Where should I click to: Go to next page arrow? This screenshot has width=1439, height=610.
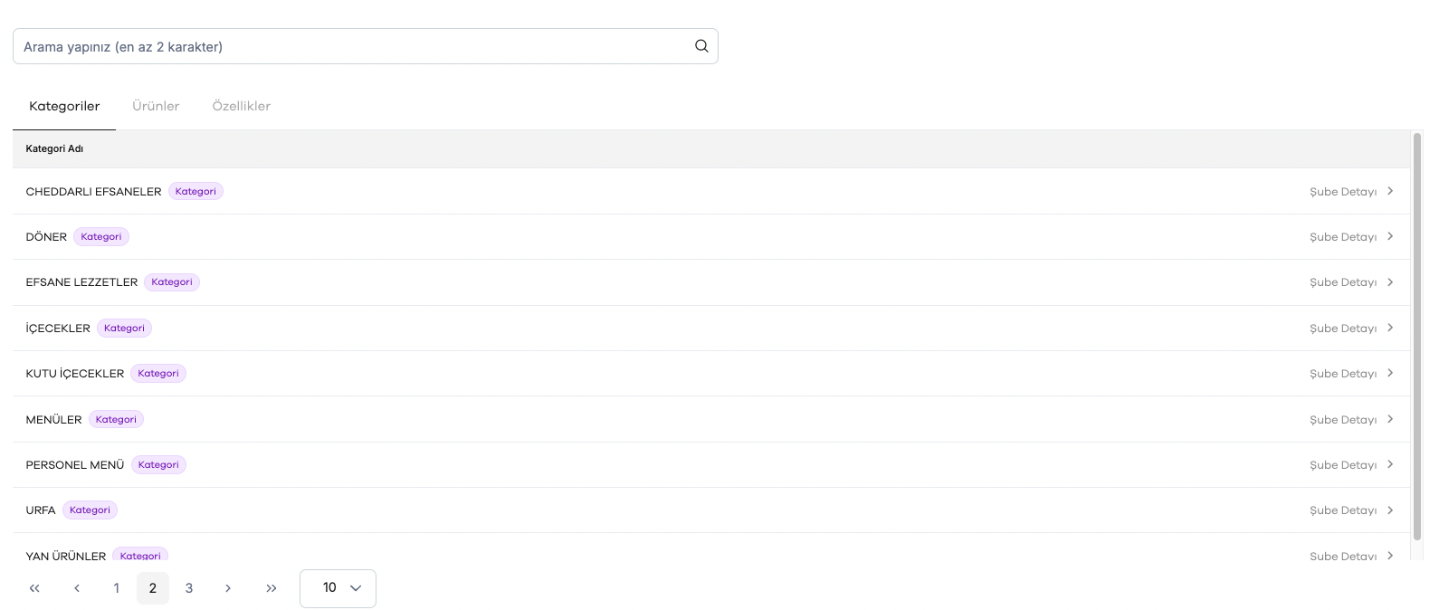[228, 588]
